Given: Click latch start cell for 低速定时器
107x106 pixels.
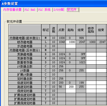Looking at the screenshot, I should click(91, 83).
